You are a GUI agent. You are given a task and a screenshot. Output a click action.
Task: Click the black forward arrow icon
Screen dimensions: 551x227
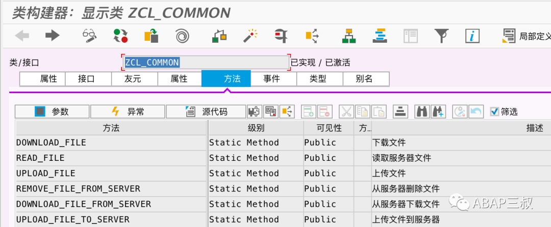pyautogui.click(x=53, y=36)
